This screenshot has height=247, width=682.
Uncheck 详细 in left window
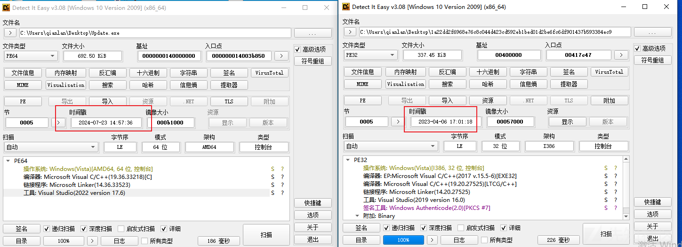pyautogui.click(x=164, y=229)
